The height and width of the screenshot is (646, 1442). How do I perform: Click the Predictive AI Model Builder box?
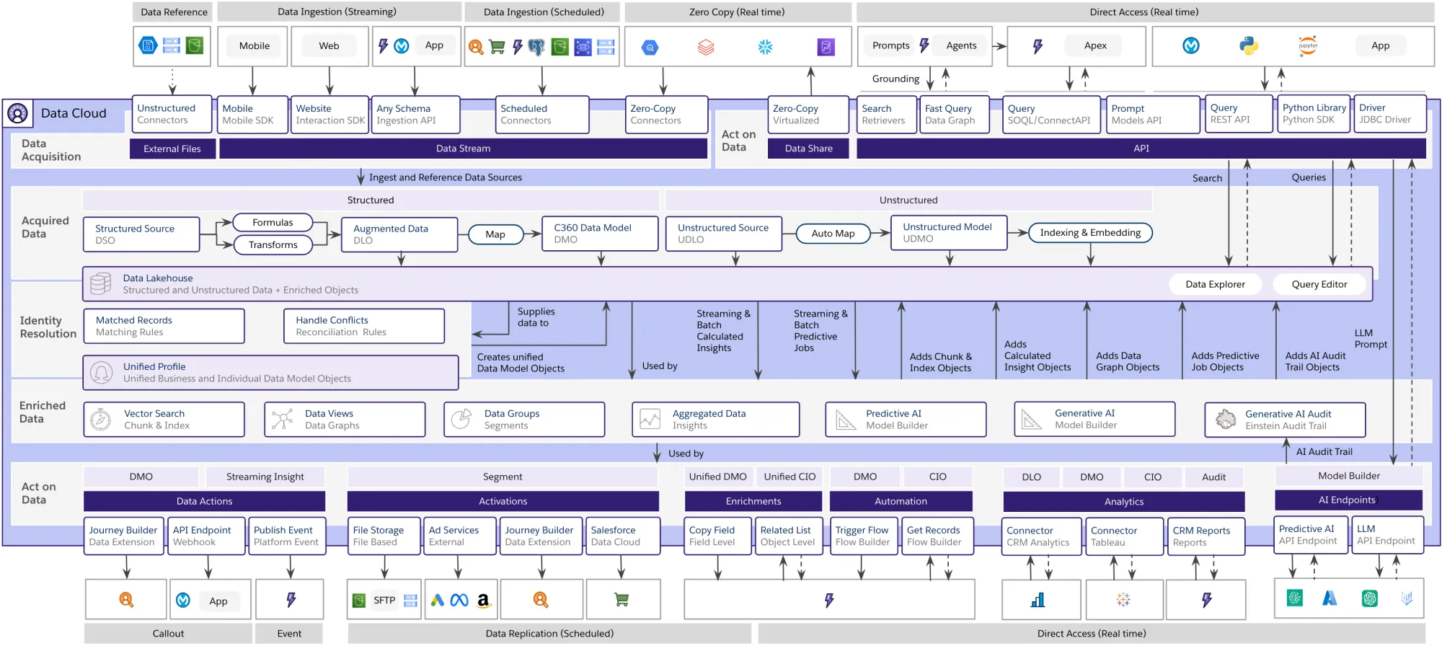[905, 419]
